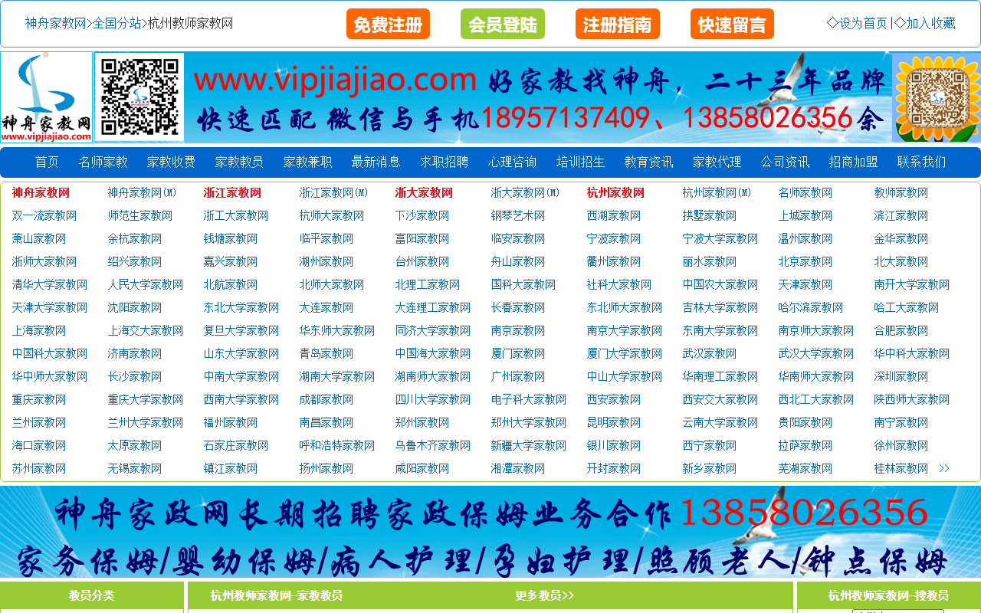
Task: Open 家教教员 navigation item
Action: click(239, 162)
